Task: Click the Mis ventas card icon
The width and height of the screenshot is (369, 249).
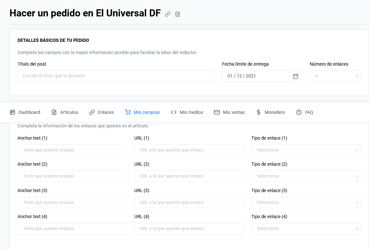Action: coord(216,112)
